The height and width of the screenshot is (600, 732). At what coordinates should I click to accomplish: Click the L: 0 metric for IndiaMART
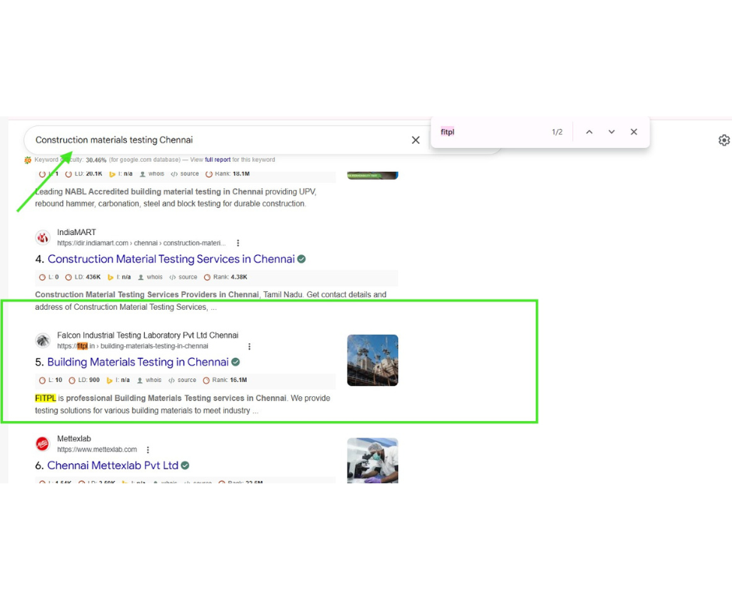pyautogui.click(x=50, y=277)
